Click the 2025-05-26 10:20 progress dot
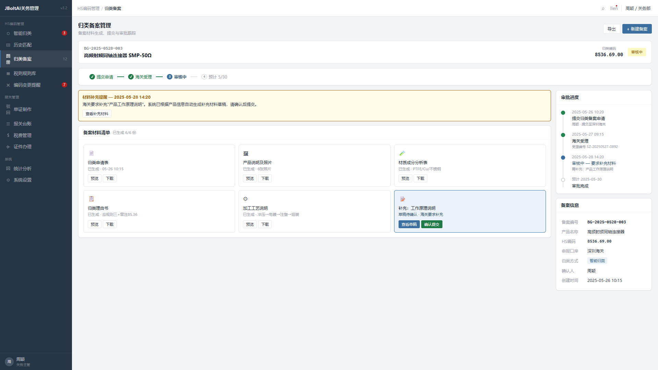 coord(563,113)
